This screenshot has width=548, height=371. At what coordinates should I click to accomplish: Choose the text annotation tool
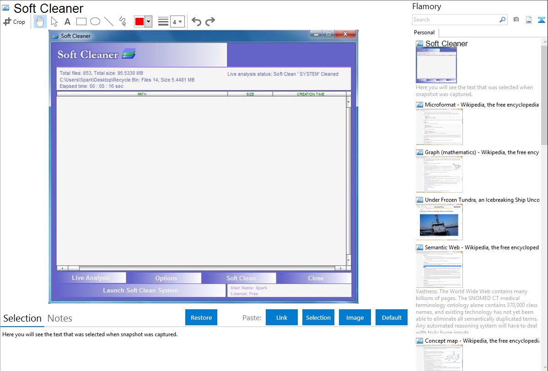point(67,22)
